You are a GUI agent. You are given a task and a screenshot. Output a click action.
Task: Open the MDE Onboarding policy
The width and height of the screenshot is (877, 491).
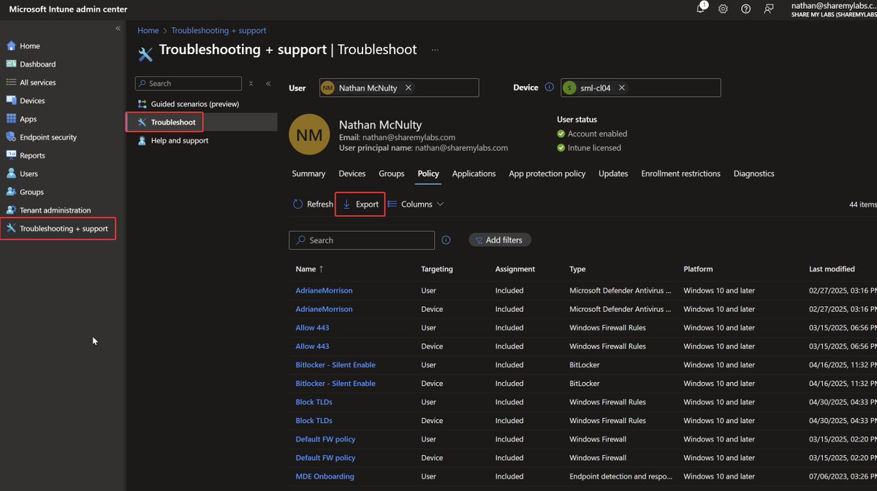(324, 476)
